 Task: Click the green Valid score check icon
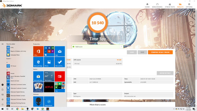(74, 47)
